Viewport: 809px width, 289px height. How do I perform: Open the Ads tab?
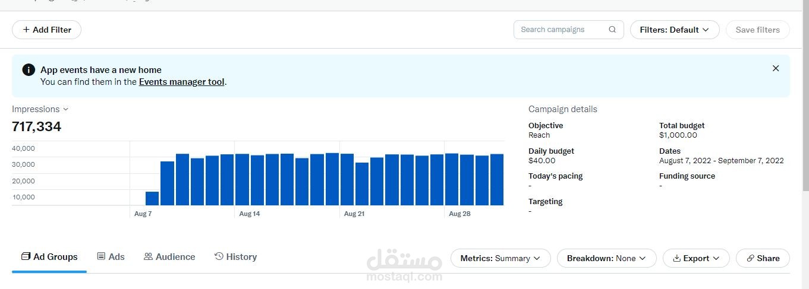(x=111, y=257)
